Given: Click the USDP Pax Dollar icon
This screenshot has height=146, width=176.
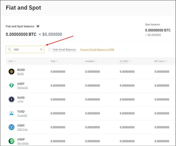Looking at the screenshot, I should click(11, 141).
